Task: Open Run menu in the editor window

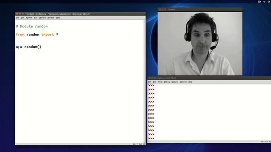Action: tap(36, 18)
